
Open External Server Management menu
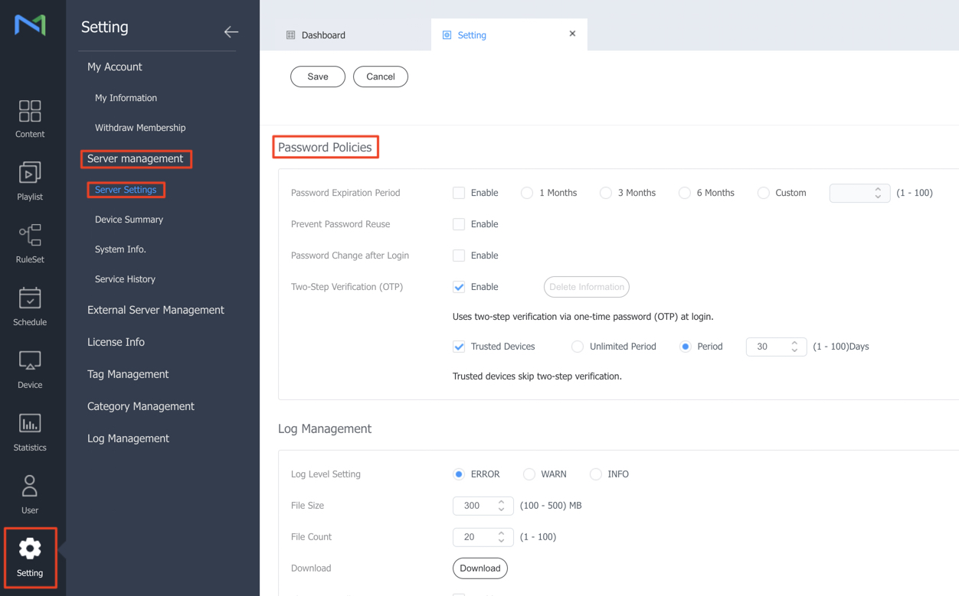pos(155,310)
